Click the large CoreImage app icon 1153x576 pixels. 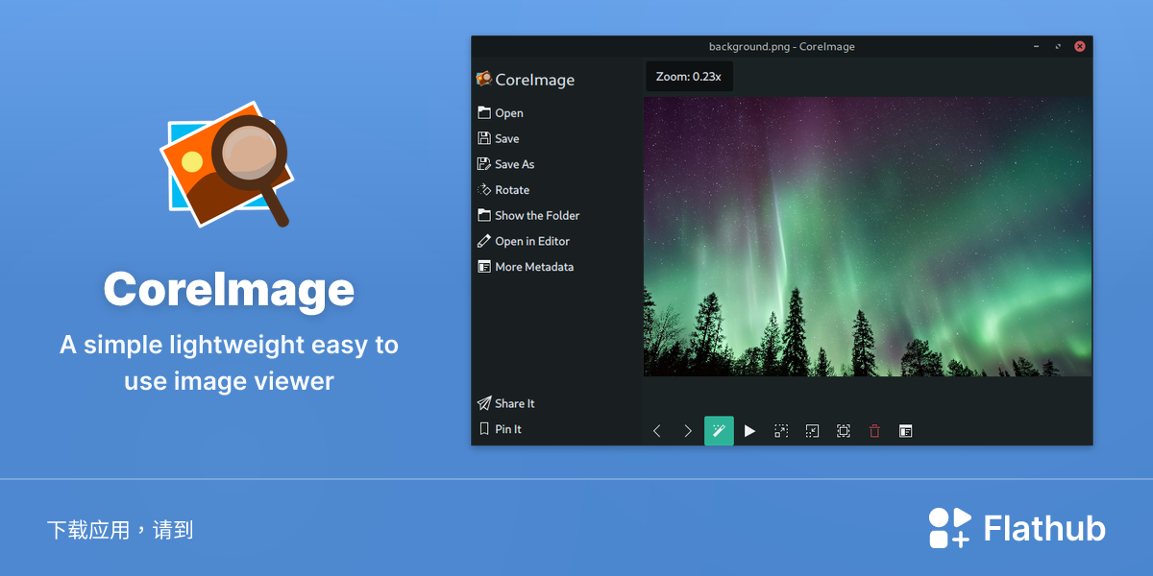pos(228,164)
